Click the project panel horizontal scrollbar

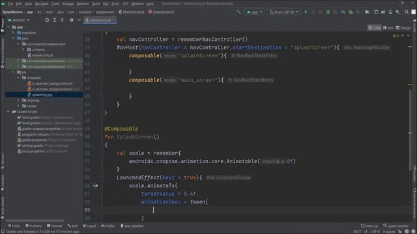point(35,220)
